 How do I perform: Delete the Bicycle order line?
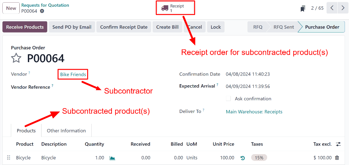pyautogui.click(x=337, y=158)
